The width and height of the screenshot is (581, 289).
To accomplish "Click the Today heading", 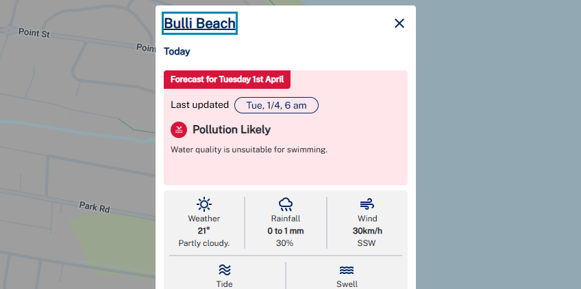I will tap(177, 51).
